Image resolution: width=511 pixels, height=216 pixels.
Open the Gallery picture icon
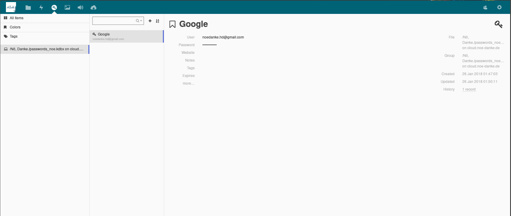pyautogui.click(x=67, y=8)
